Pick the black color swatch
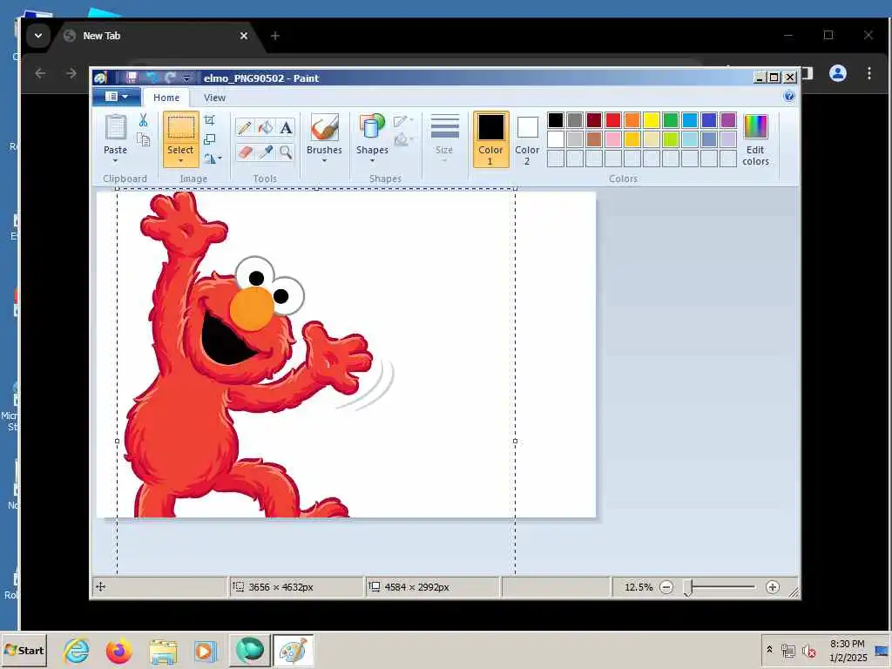Viewport: 892px width, 669px height. tap(556, 120)
